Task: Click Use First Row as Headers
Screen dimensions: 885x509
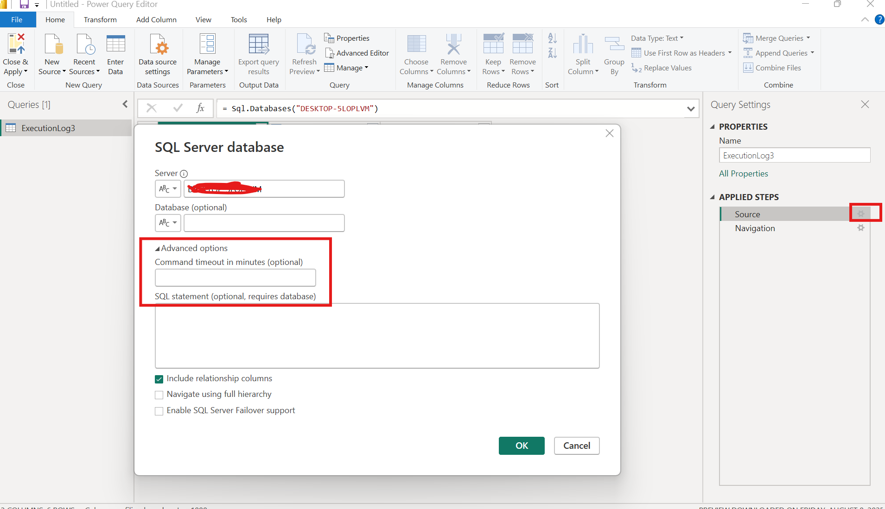Action: point(681,53)
